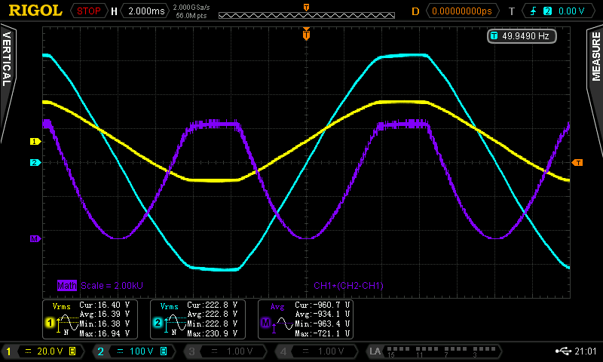Select the channel 2 Vrms measurement box
The width and height of the screenshot is (603, 362).
(x=197, y=319)
